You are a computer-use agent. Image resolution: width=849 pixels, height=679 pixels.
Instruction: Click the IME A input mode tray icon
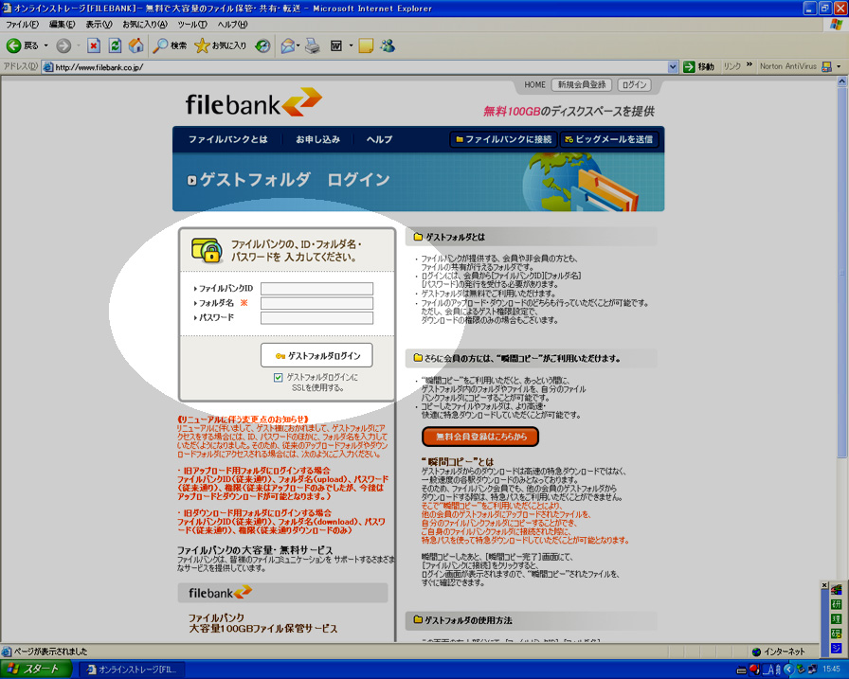pos(770,670)
